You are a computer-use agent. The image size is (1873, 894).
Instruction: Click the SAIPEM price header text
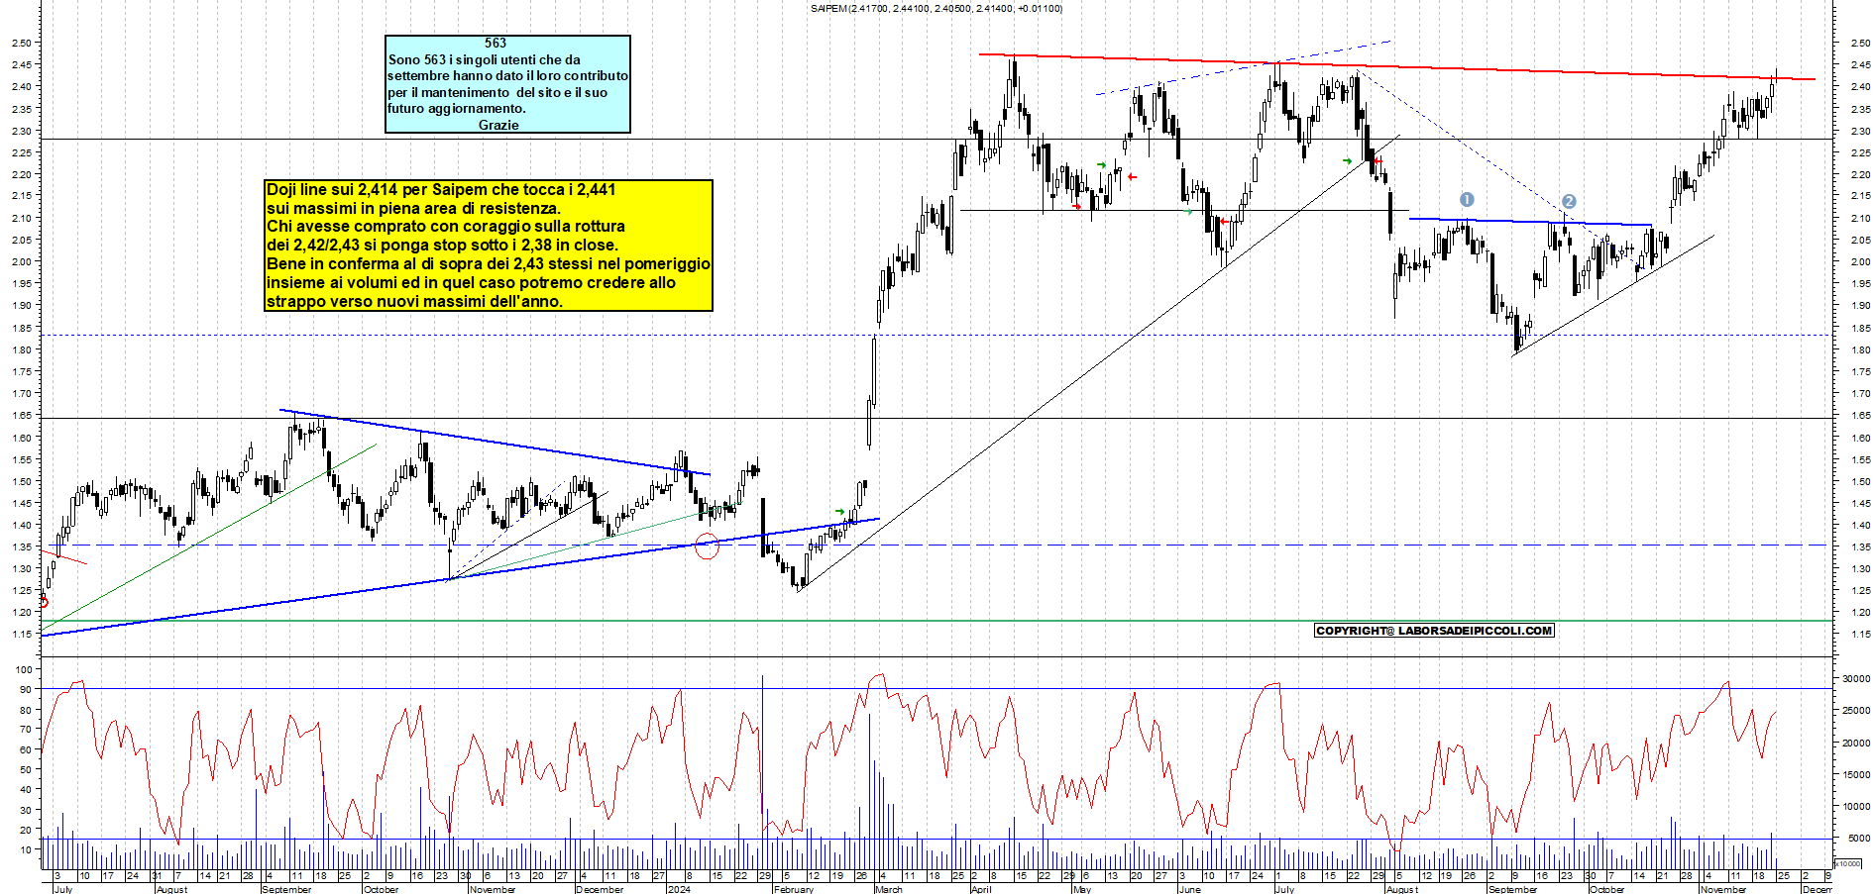pos(936,8)
